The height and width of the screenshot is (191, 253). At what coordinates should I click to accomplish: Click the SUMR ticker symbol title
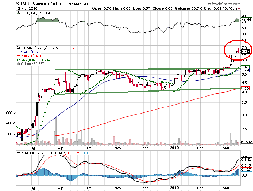coord(23,4)
